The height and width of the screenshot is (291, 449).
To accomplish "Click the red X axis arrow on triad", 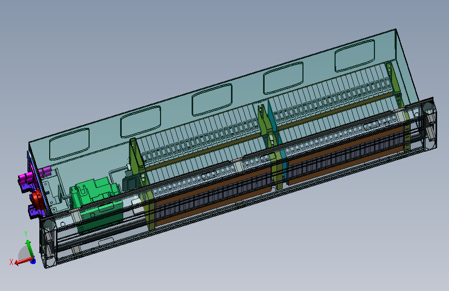I will click(23, 261).
